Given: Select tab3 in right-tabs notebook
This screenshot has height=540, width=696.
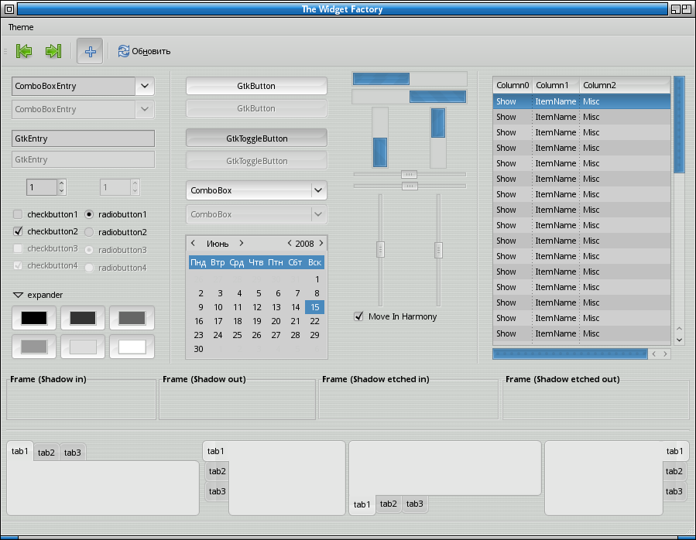Looking at the screenshot, I should [x=674, y=491].
